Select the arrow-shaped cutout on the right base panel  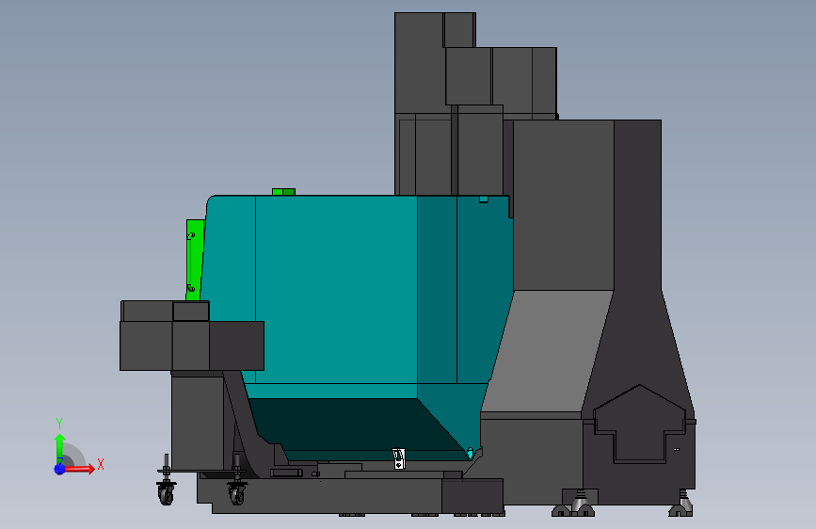coord(640,424)
